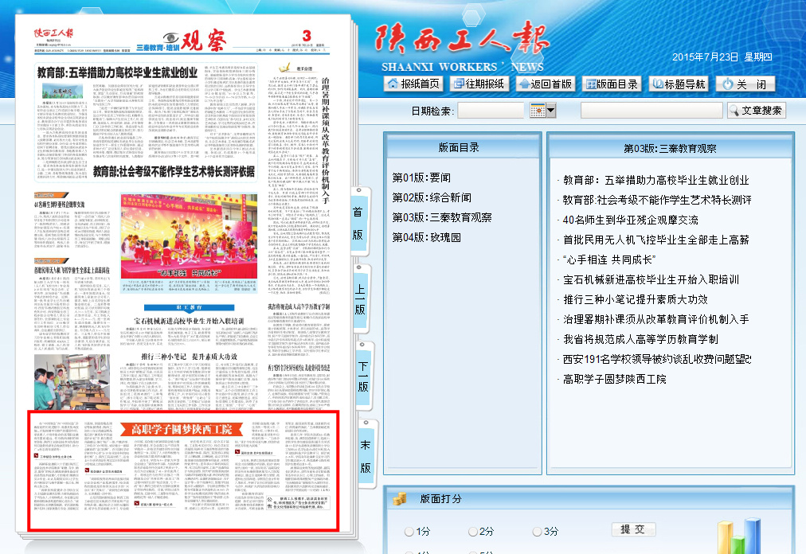
Task: Open article 治理暑期补课须从改革教育评价机制入手
Action: pyautogui.click(x=656, y=320)
